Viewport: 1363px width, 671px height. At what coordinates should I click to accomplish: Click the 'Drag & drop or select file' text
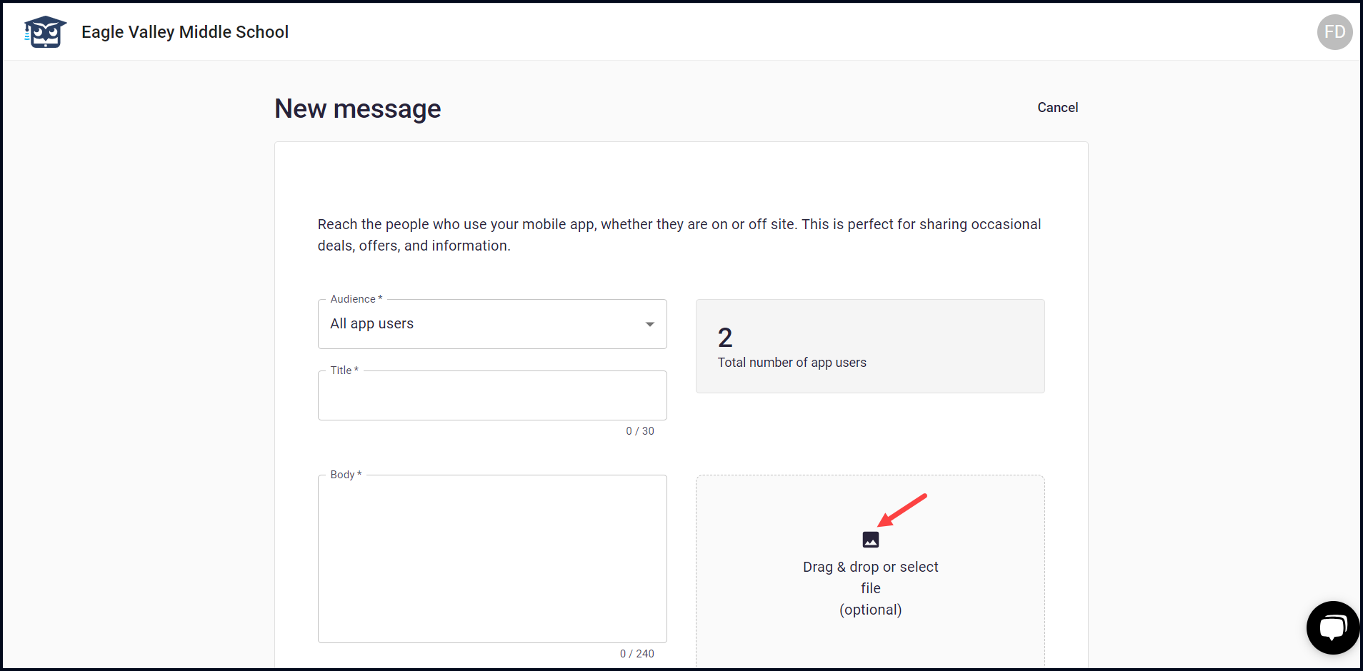point(870,577)
